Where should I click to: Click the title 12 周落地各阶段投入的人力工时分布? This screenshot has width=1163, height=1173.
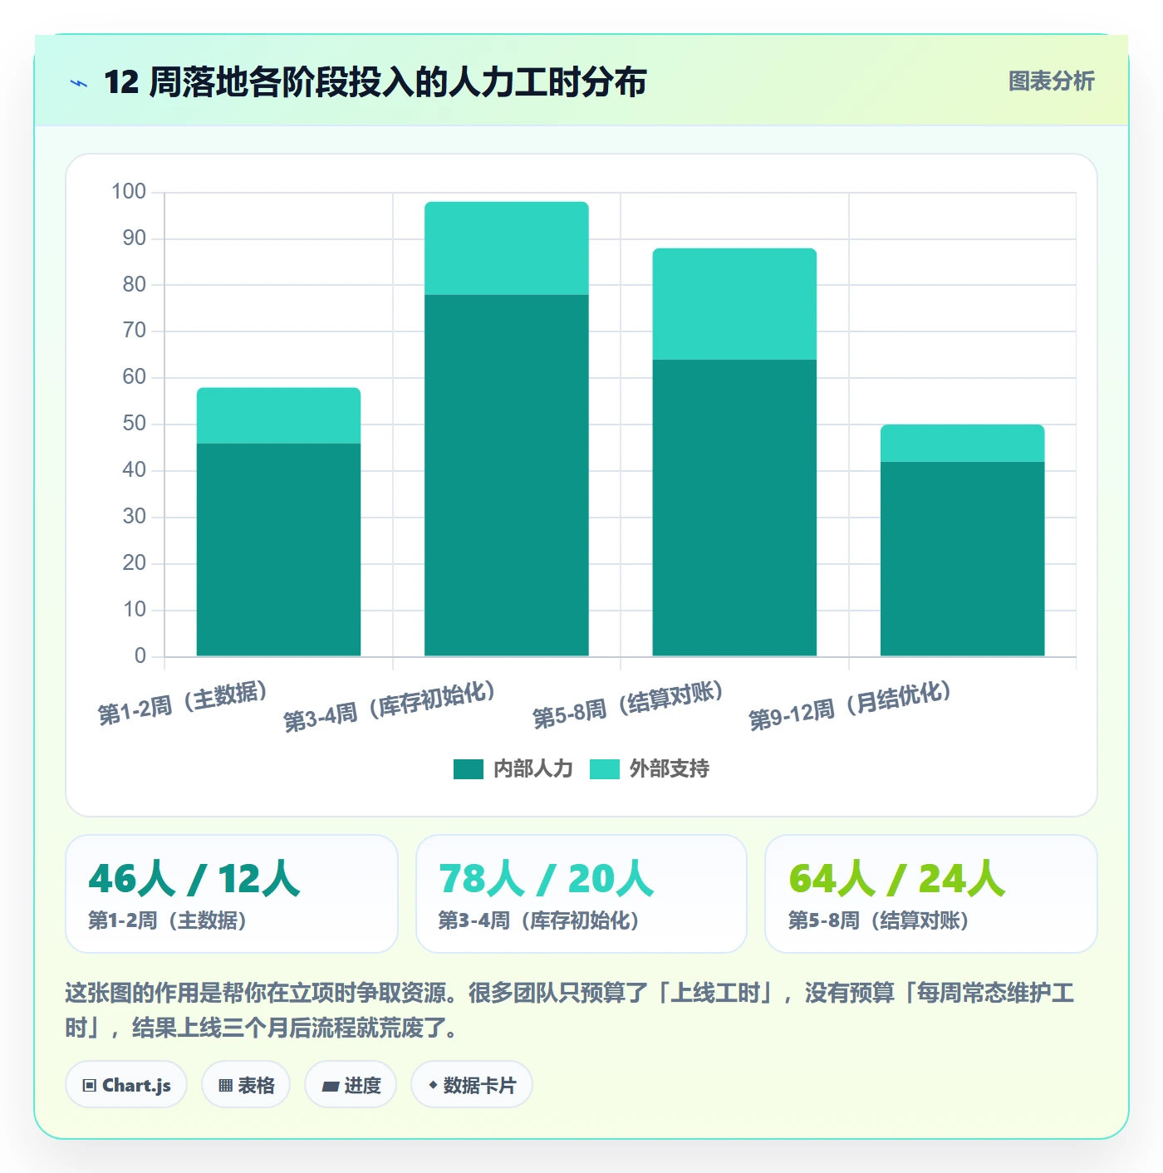point(375,82)
